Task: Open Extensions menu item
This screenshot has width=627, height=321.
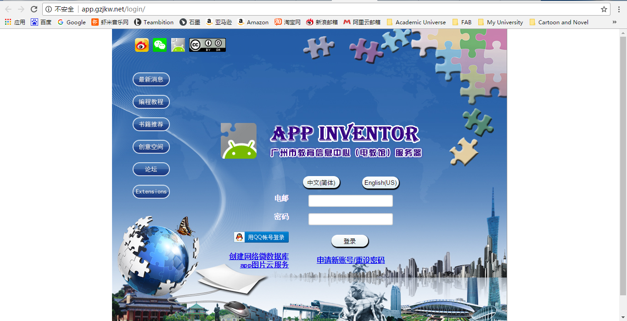Action: click(151, 192)
